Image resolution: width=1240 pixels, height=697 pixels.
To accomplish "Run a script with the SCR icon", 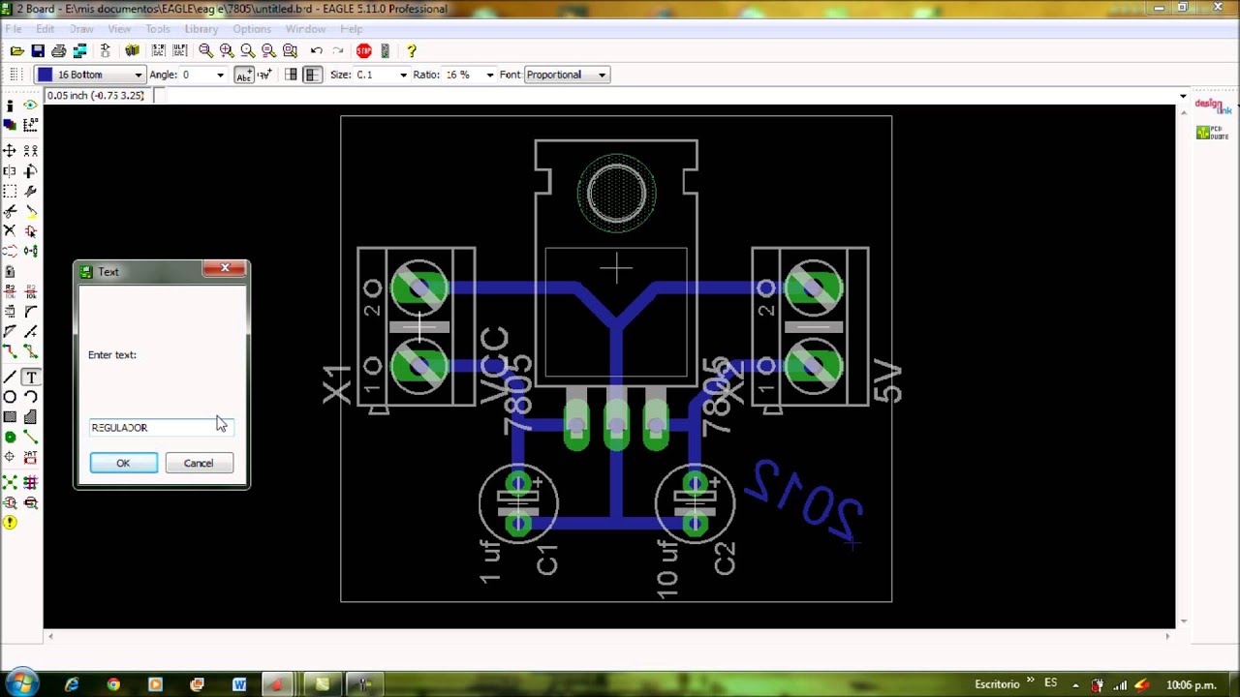I will click(x=159, y=50).
